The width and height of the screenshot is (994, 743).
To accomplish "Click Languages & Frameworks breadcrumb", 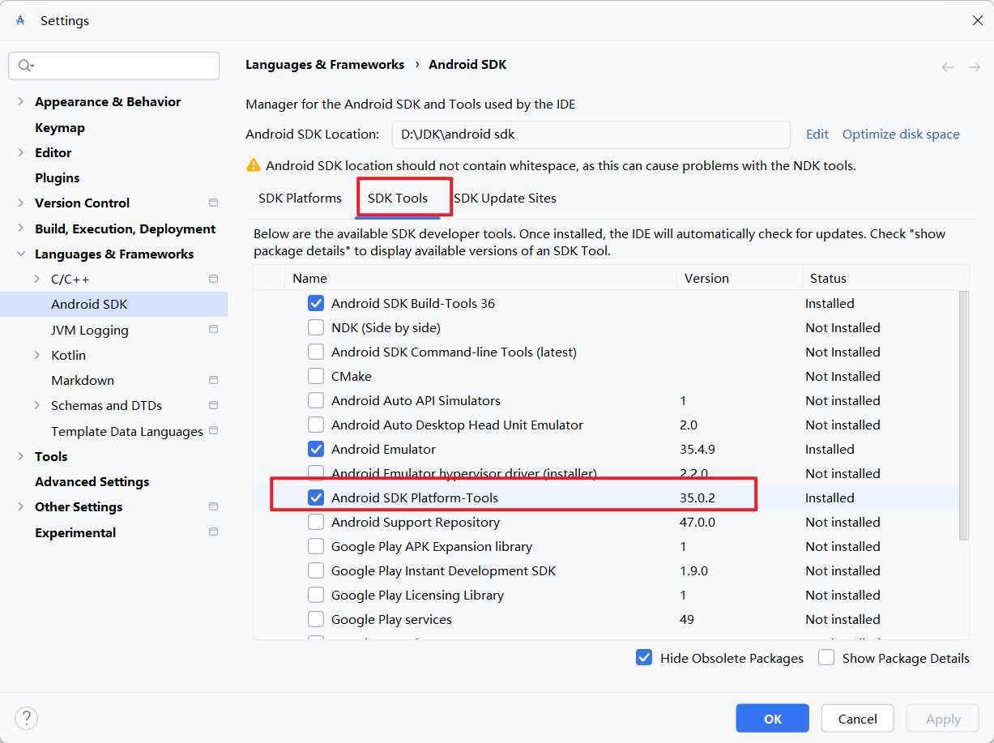I will point(325,65).
